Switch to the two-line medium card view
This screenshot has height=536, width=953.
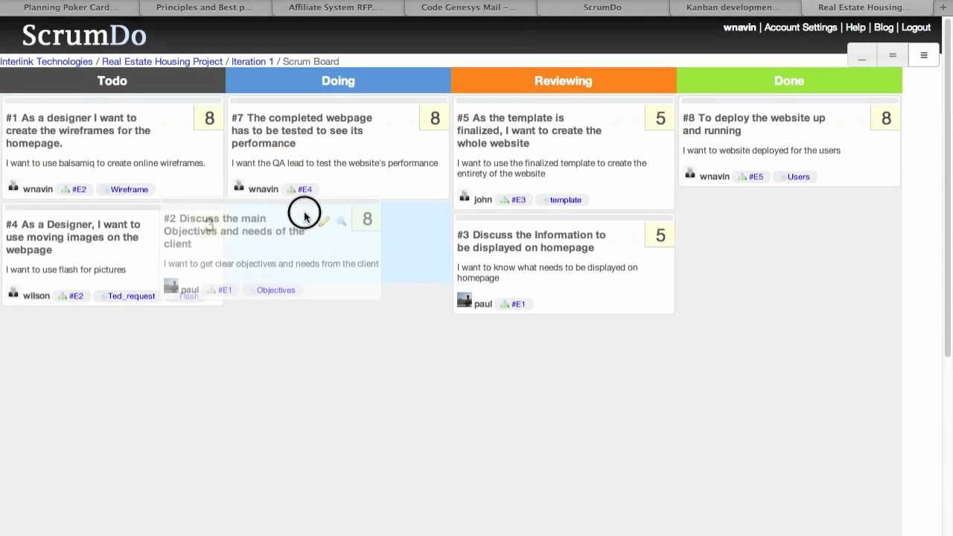(892, 56)
